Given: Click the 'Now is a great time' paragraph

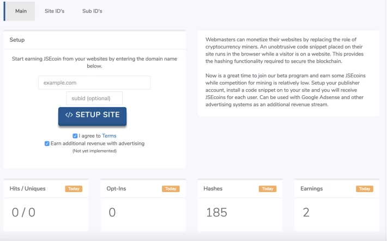Looking at the screenshot, I should (x=286, y=90).
